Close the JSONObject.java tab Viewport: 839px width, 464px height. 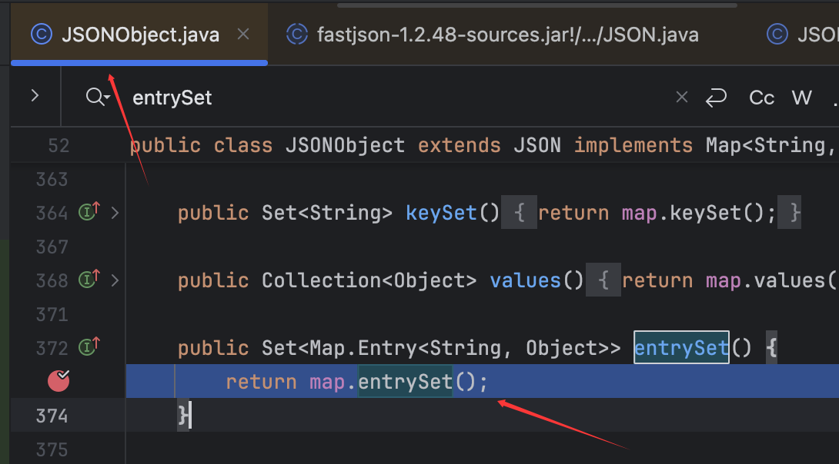tap(243, 35)
